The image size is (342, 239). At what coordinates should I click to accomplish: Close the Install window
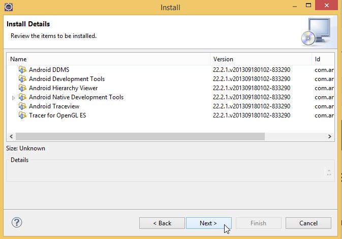(x=326, y=5)
